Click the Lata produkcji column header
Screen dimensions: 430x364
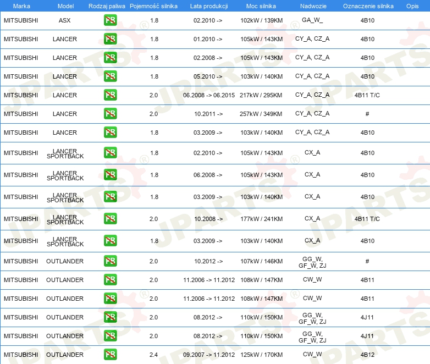(208, 5)
